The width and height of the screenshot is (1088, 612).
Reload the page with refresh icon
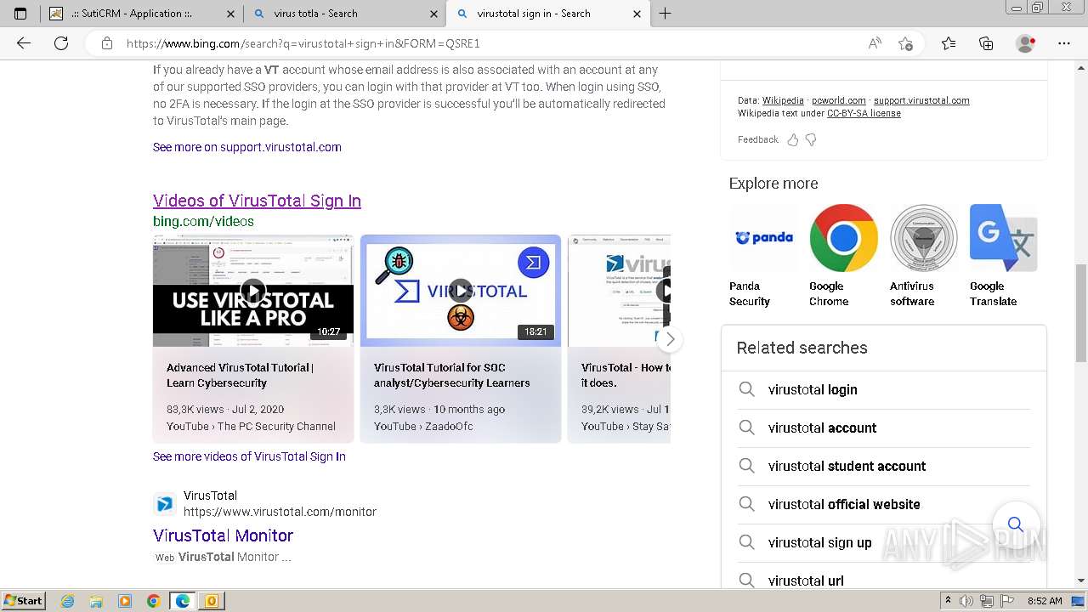tap(61, 43)
